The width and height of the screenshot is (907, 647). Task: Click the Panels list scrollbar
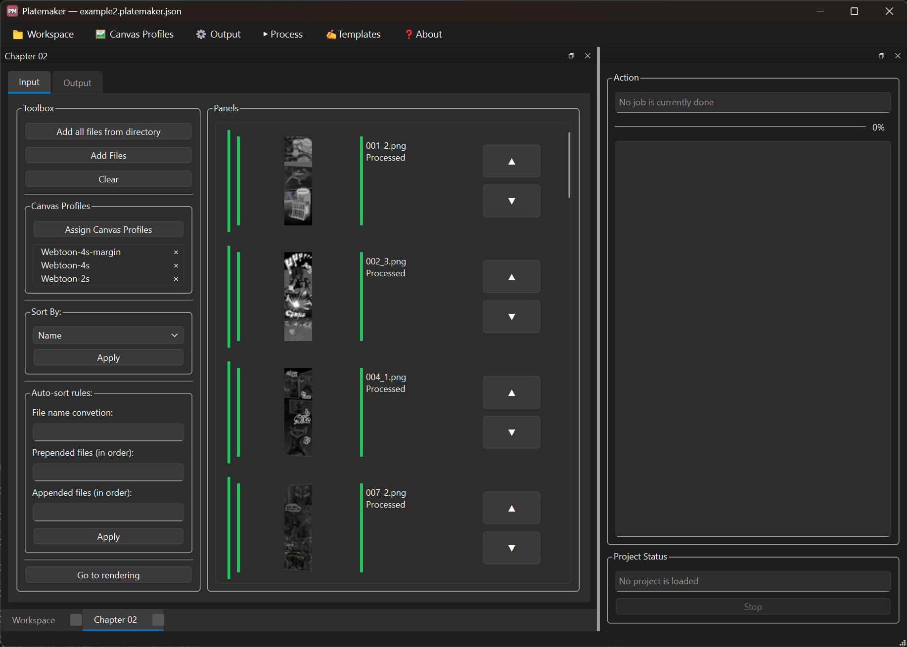click(569, 165)
